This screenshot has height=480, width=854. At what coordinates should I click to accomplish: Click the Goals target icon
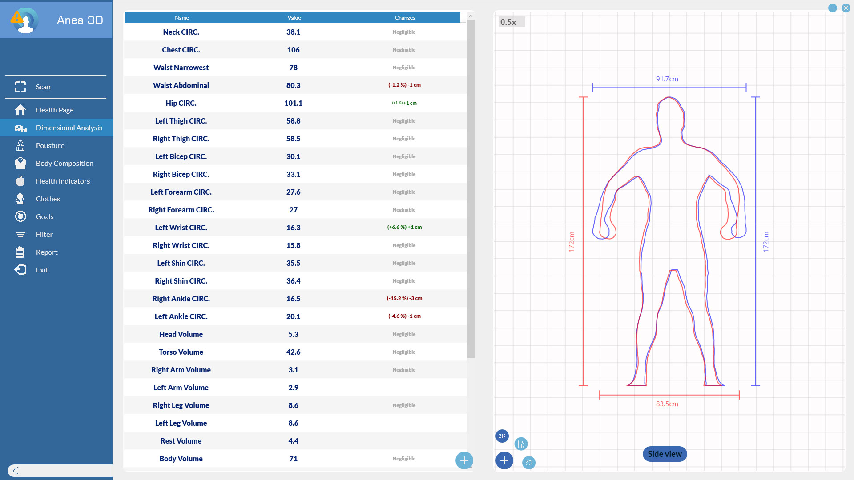[x=20, y=216]
